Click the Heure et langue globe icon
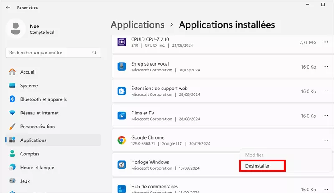This screenshot has width=334, height=193. pos(13,167)
